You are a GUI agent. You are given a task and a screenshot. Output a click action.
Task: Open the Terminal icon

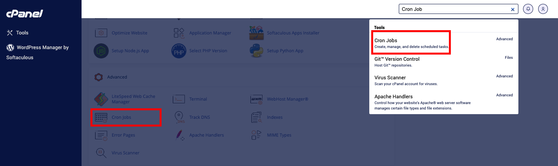(179, 99)
